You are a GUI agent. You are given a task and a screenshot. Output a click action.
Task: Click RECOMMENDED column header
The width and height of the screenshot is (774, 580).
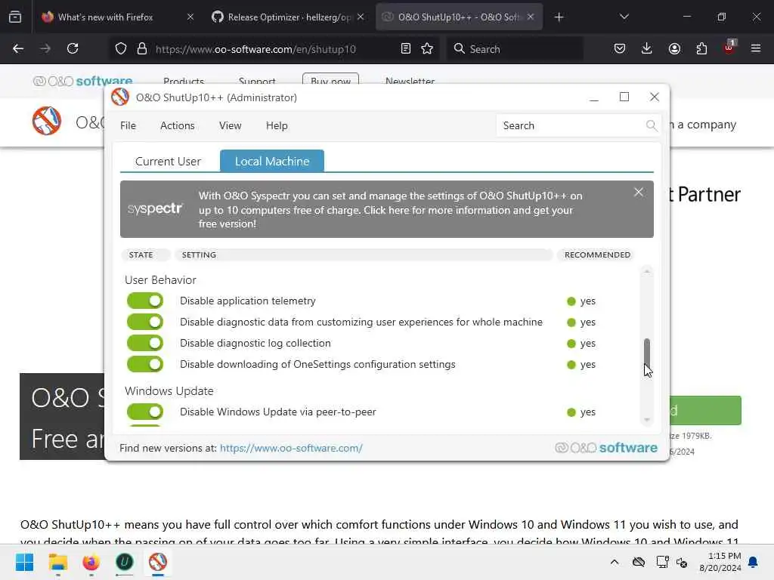coord(597,255)
